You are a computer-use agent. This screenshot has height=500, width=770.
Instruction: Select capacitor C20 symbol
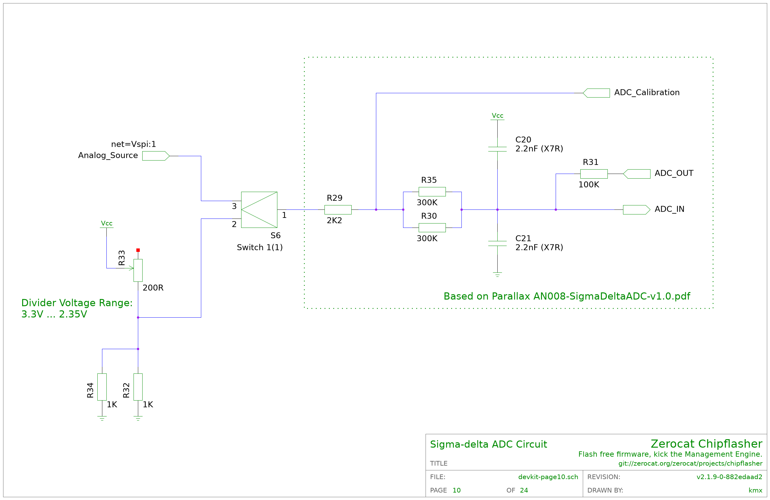tap(497, 149)
